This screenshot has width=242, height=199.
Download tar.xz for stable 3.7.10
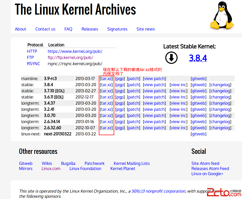[x=106, y=91]
